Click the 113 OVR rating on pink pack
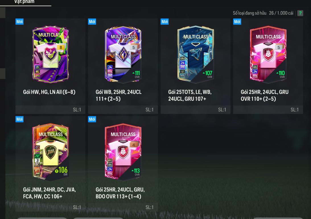 pos(136,172)
